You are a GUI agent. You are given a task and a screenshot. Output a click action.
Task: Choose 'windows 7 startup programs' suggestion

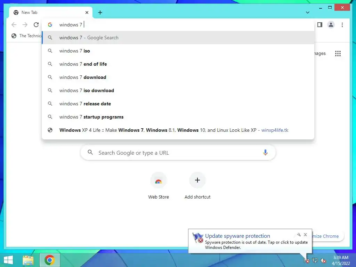pyautogui.click(x=178, y=117)
